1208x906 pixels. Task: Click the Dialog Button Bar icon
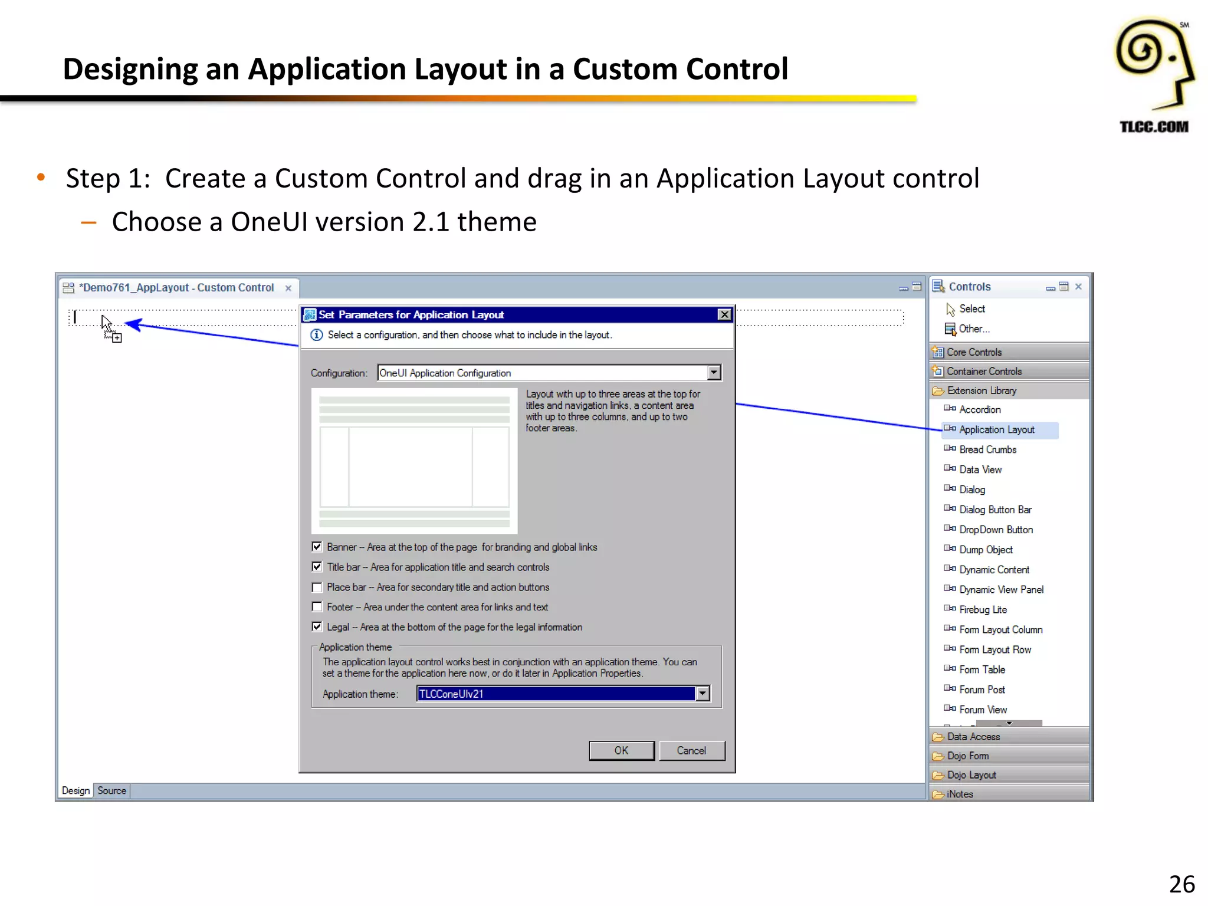coord(950,509)
